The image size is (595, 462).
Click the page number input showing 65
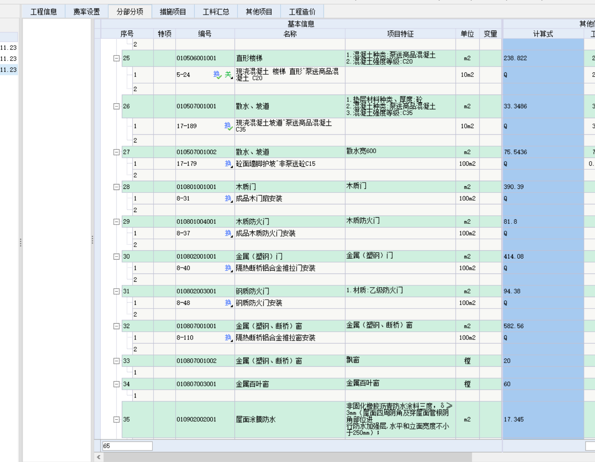coord(127,445)
